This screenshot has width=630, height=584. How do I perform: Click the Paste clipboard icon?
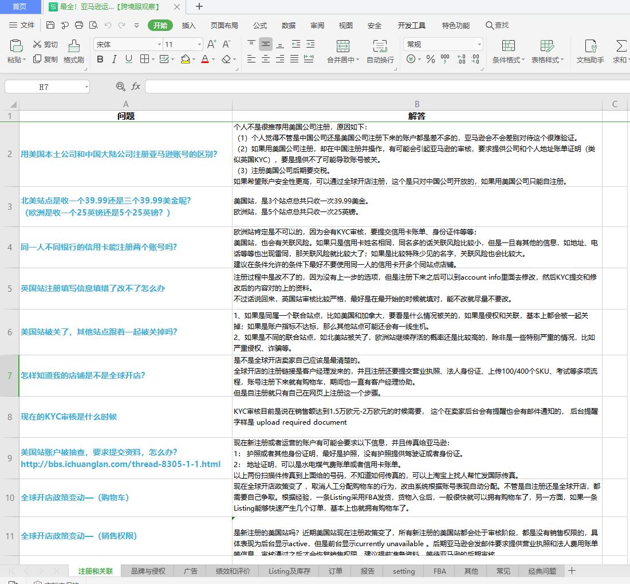16,46
